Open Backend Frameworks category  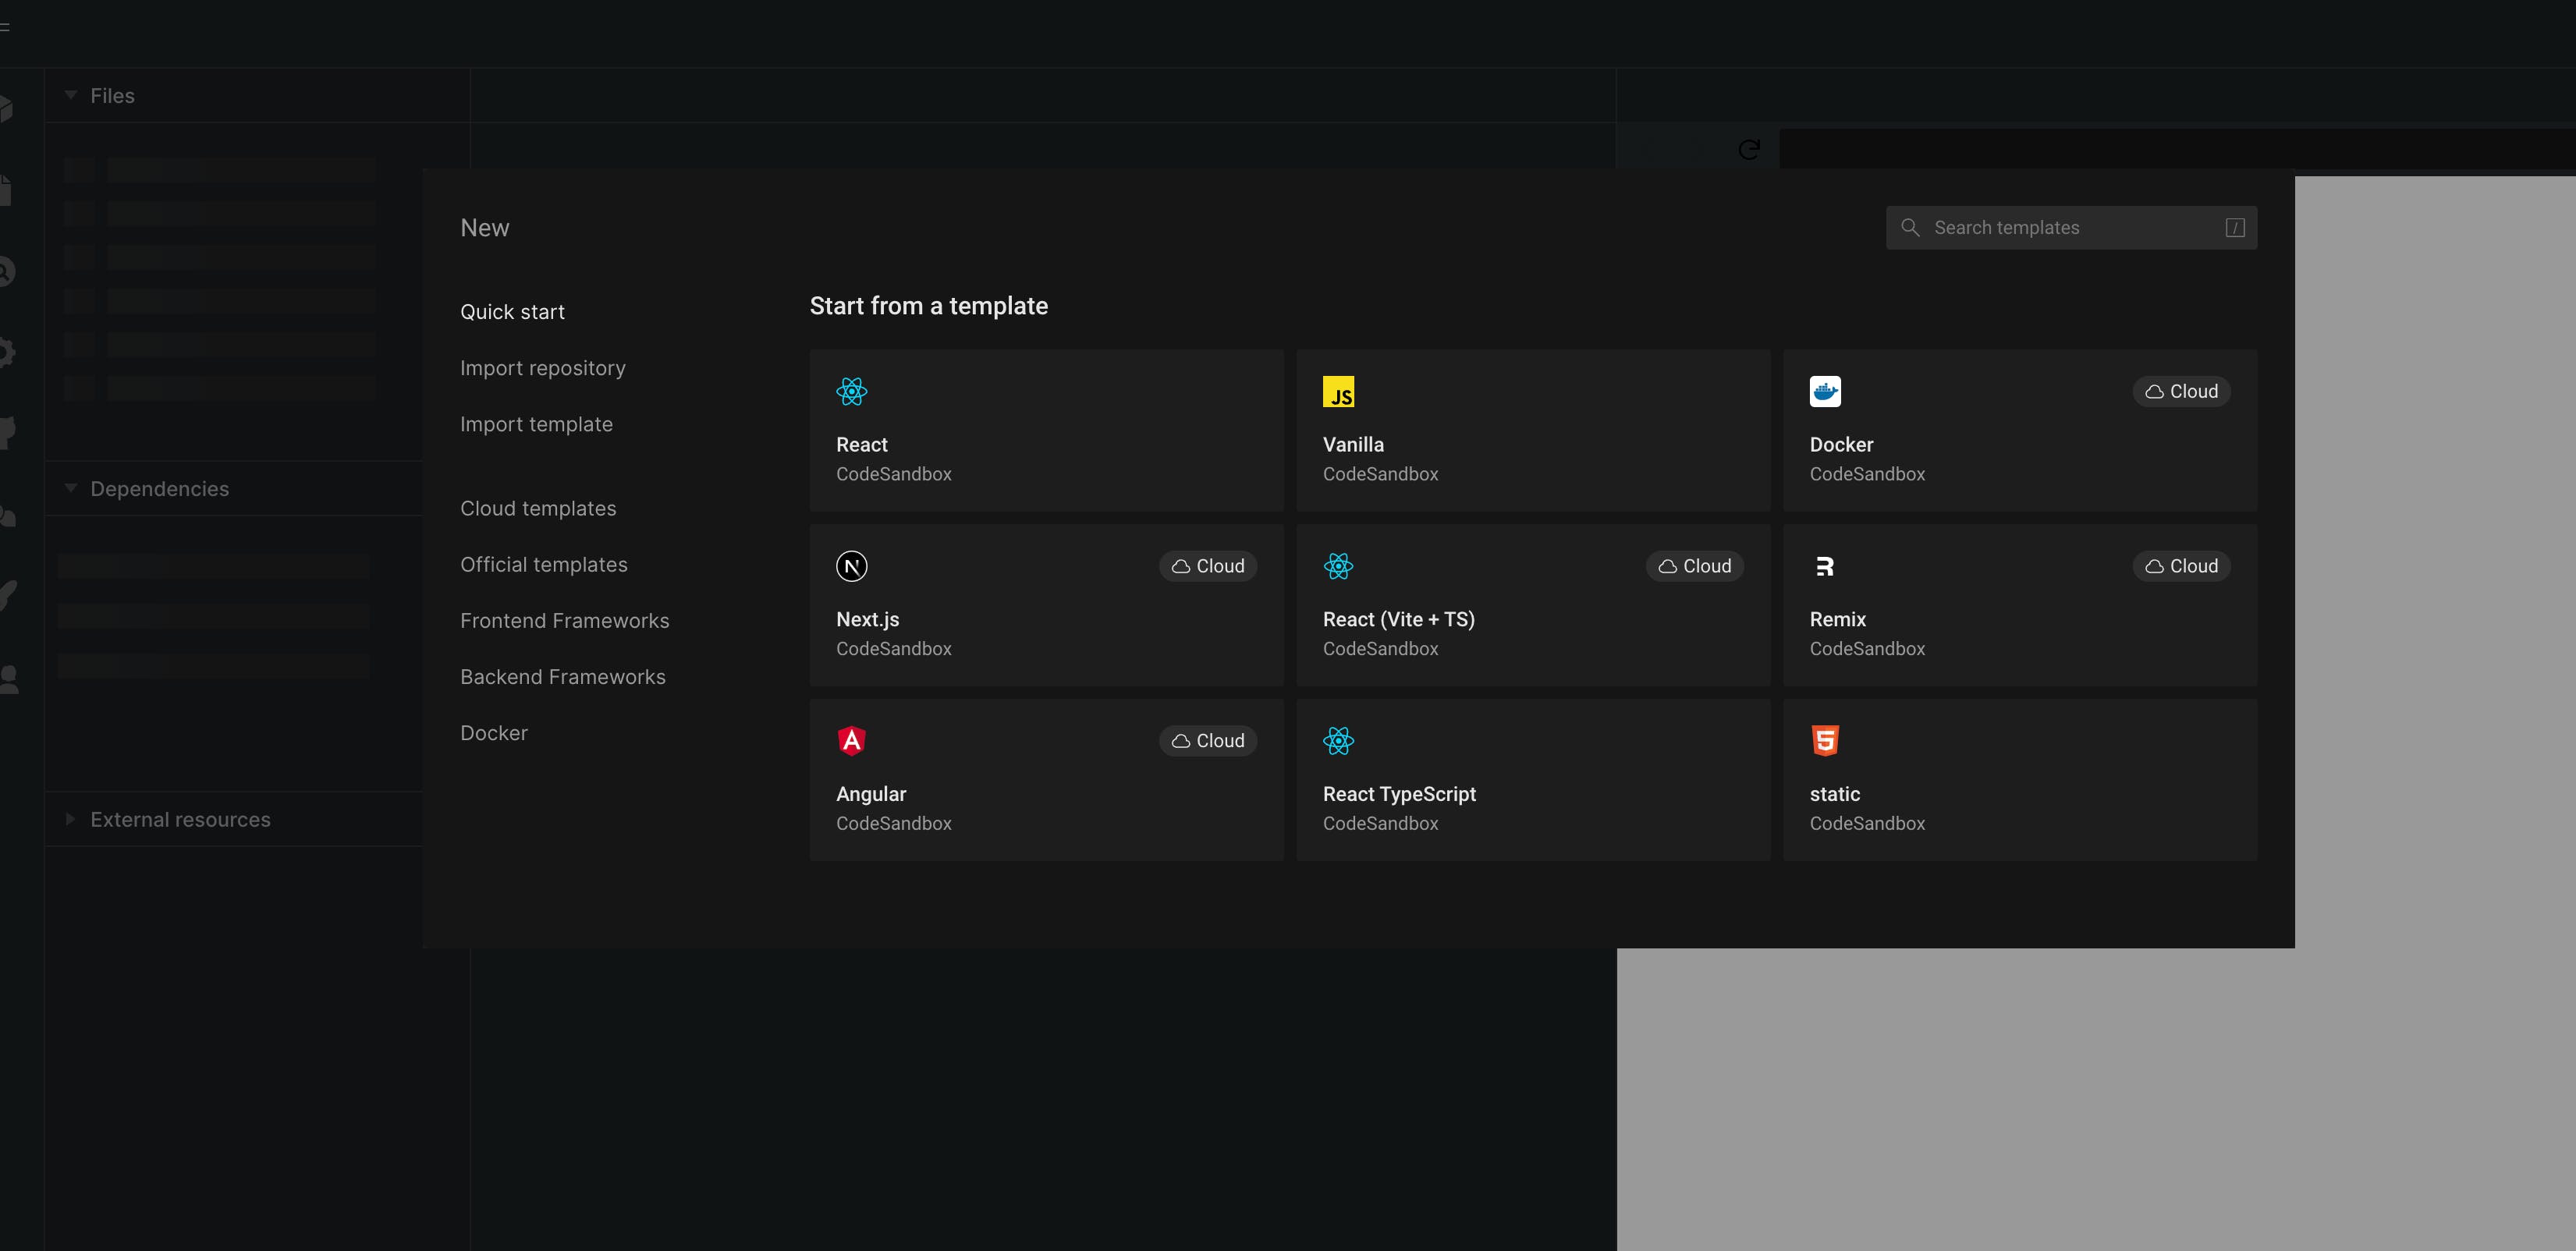coord(562,676)
